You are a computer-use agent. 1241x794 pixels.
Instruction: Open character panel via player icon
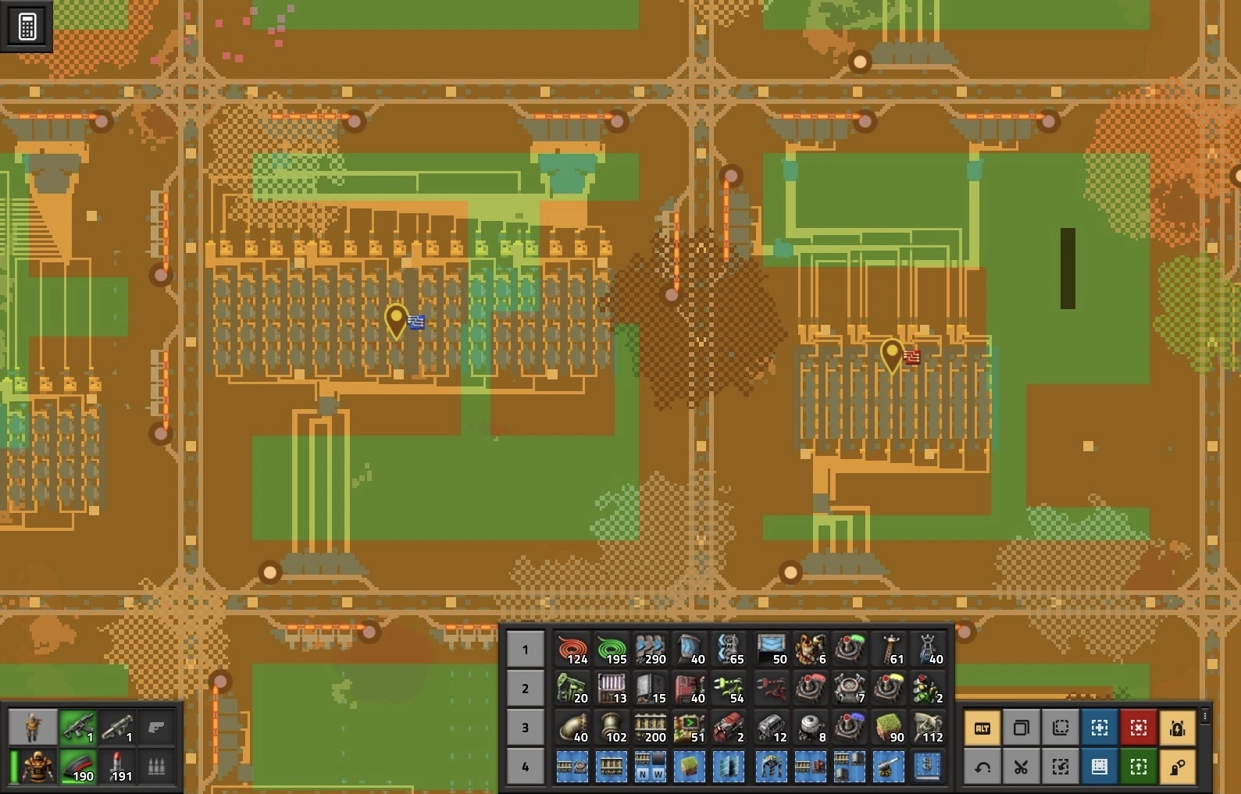(33, 728)
